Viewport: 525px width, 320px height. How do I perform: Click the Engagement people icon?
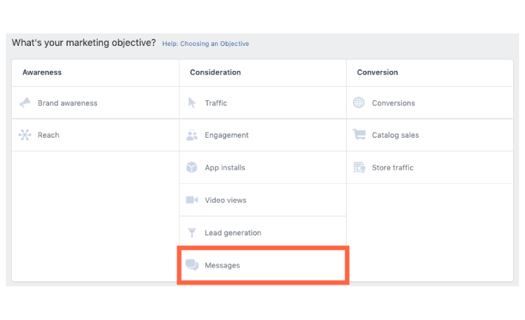[x=192, y=135]
